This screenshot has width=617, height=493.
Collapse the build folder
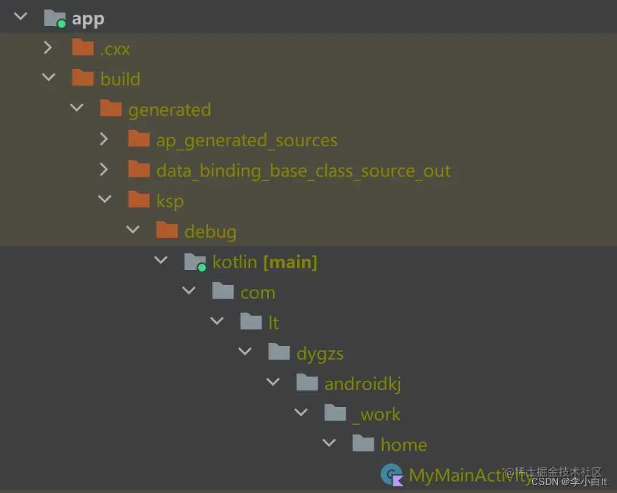tap(48, 77)
